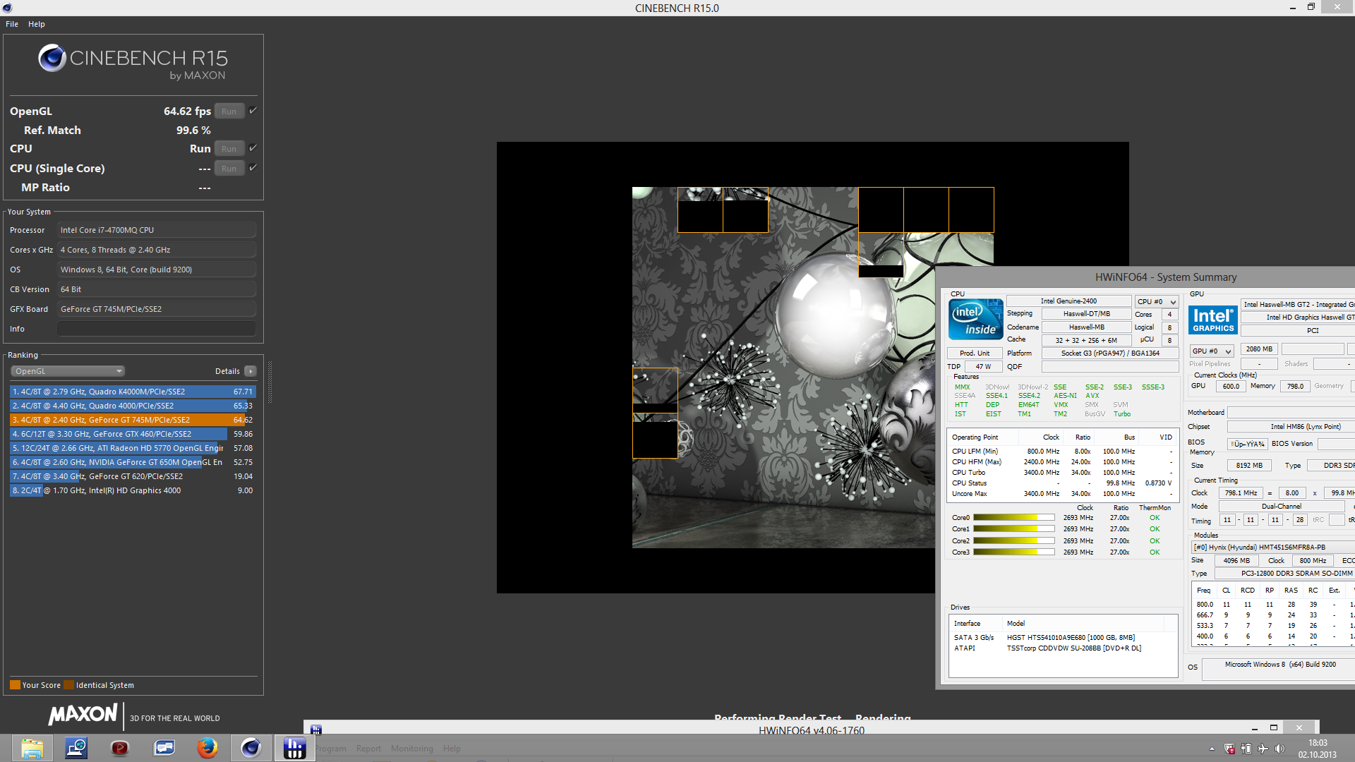Screen dimensions: 1355x762
Task: Click the GFX Board field GeForce GT 745M
Action: click(157, 309)
